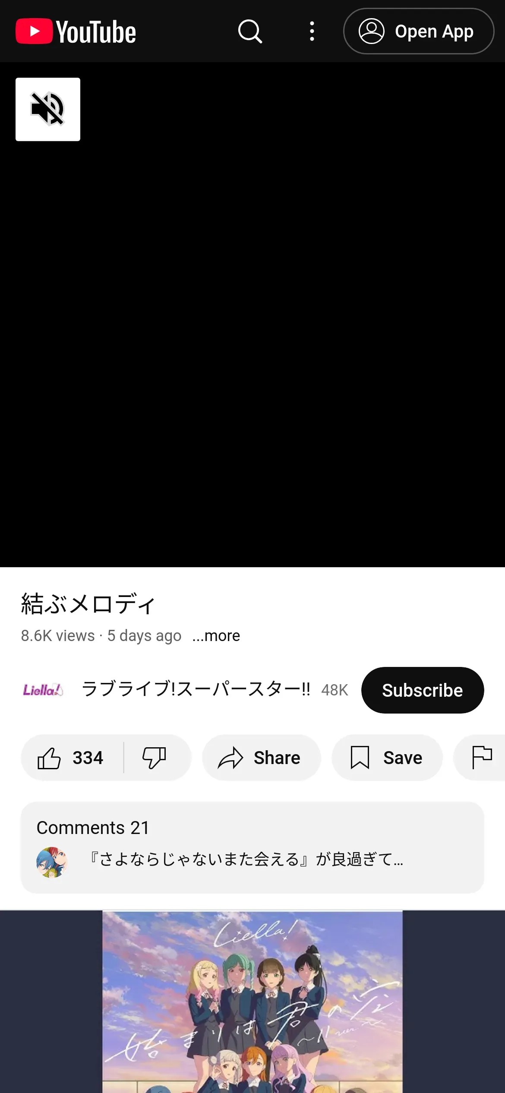The width and height of the screenshot is (505, 1093).
Task: Click the top commenter's profile avatar
Action: pyautogui.click(x=52, y=862)
